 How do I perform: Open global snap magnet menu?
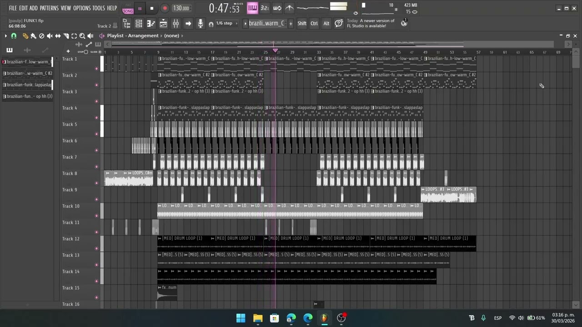click(x=211, y=24)
